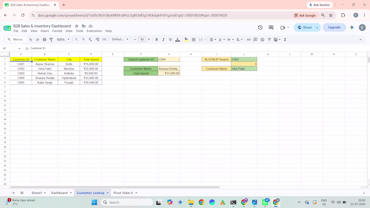Screen dimensions: 370x208
Task: Open the Extensions menu
Action: tap(94, 31)
